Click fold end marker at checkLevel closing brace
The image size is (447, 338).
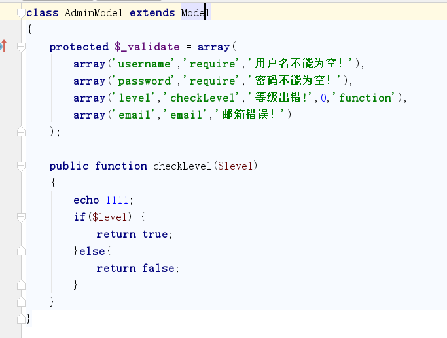[21, 301]
